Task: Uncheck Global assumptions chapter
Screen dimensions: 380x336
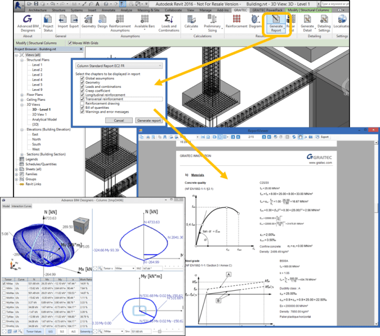Action: [82, 78]
